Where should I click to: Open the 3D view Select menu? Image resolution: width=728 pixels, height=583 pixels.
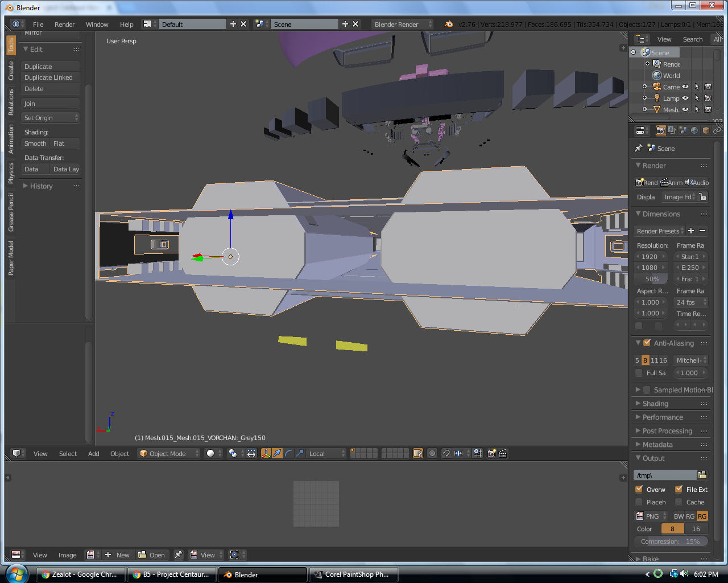click(x=68, y=453)
